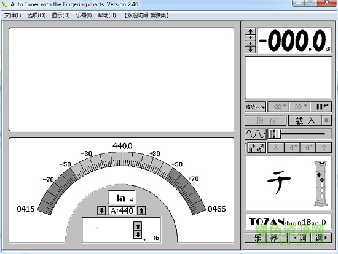Viewport: 338px width, 254px height.
Task: Click the sine wave tone generator icon
Action: (256, 134)
